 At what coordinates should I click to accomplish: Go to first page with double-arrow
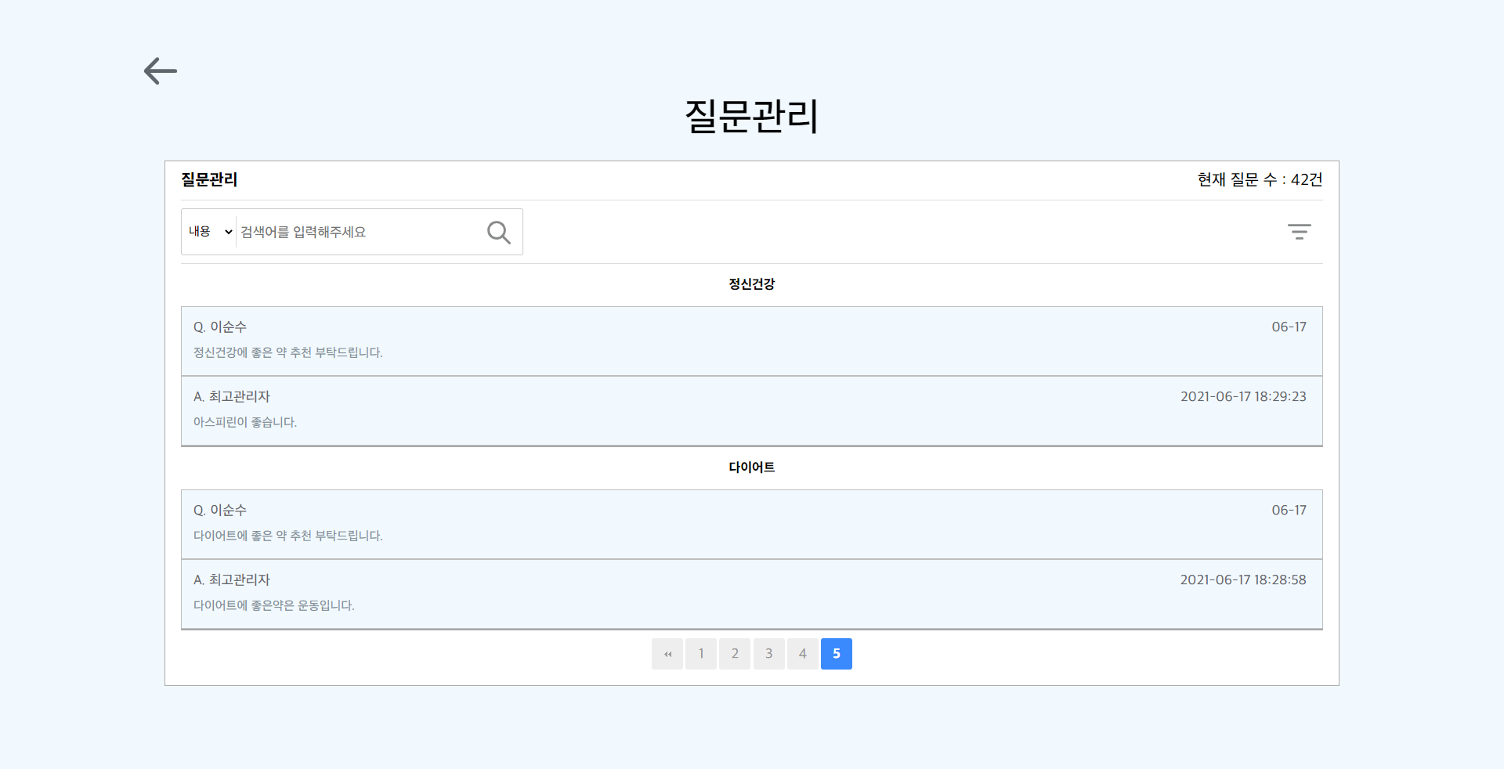coord(667,654)
